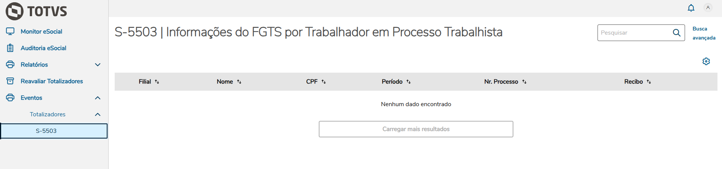Sort the table by Nome column
The height and width of the screenshot is (169, 722).
(239, 82)
